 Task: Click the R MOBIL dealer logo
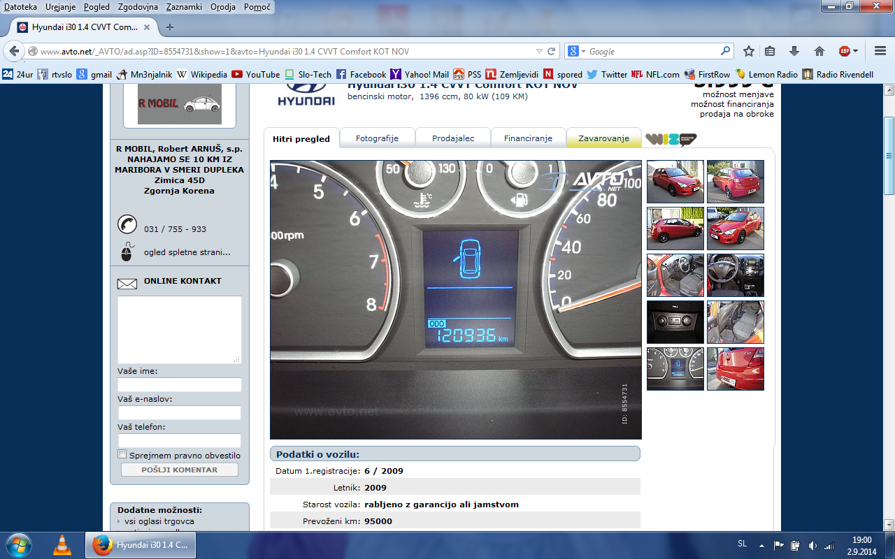(180, 104)
